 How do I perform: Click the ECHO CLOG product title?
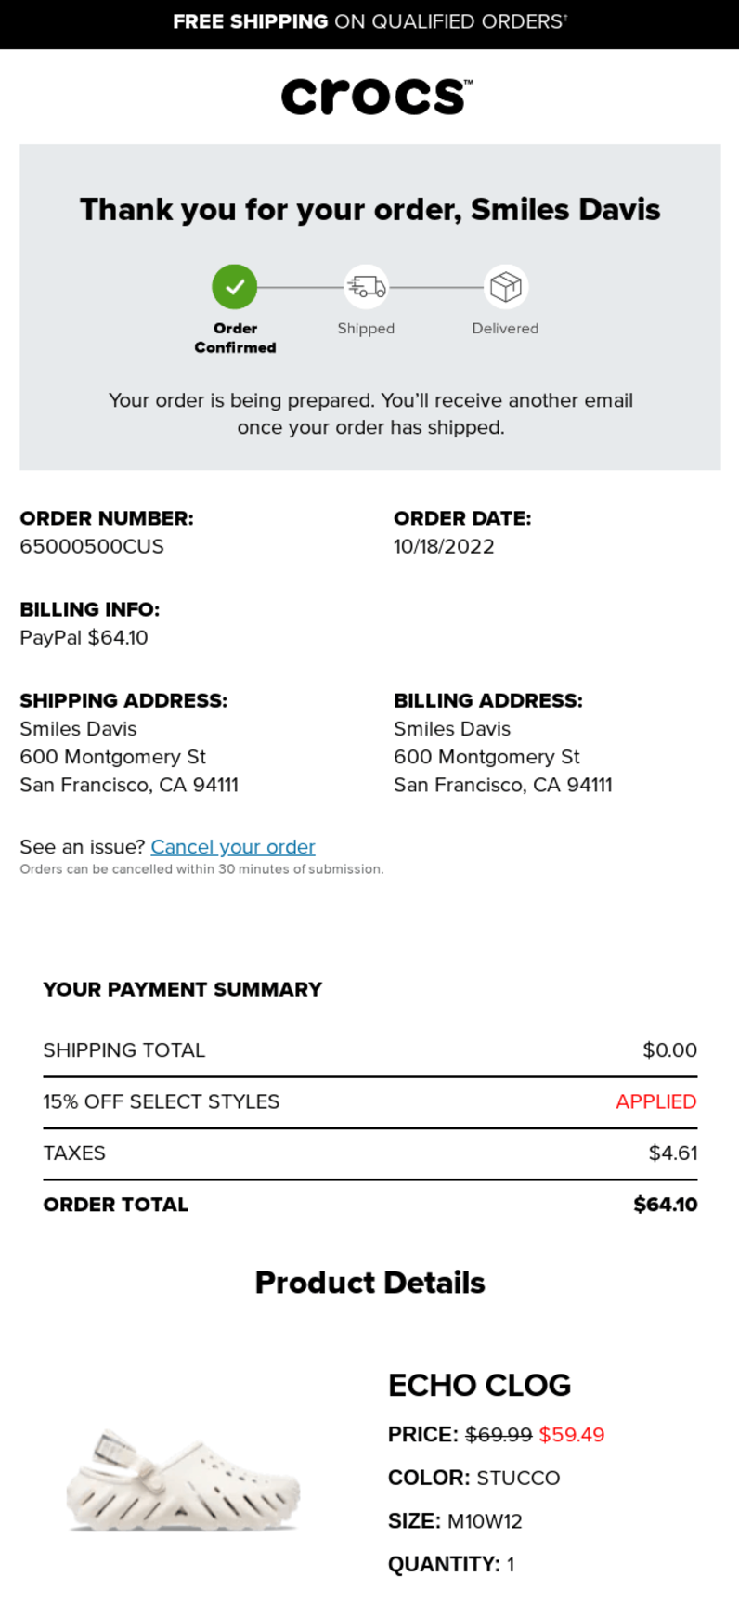[x=479, y=1385]
